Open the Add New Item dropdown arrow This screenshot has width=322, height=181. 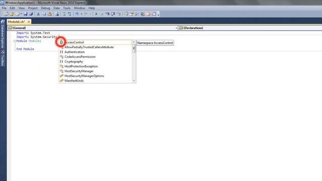pos(21,14)
